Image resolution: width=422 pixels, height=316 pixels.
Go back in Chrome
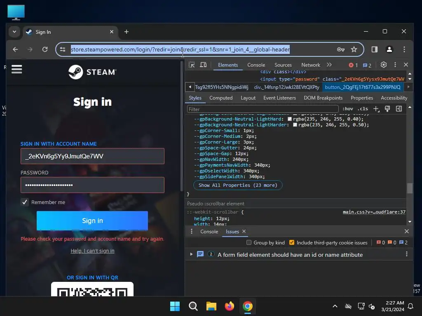(x=15, y=49)
